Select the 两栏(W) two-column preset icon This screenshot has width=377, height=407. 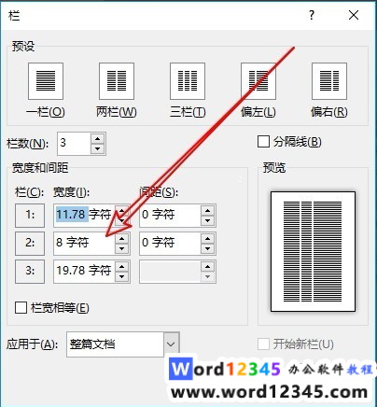(117, 81)
